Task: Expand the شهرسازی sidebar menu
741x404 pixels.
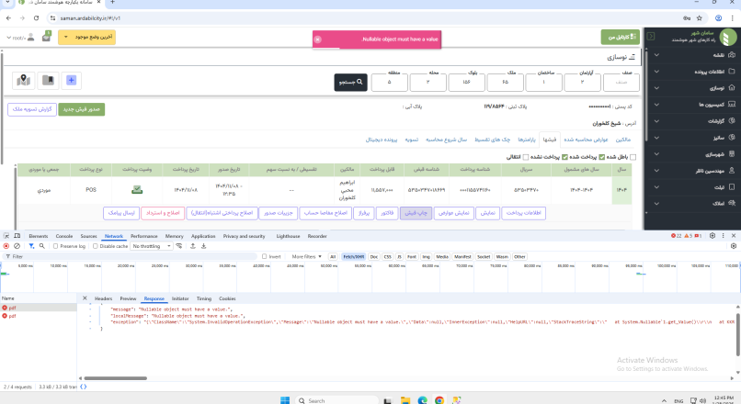Action: coord(692,154)
